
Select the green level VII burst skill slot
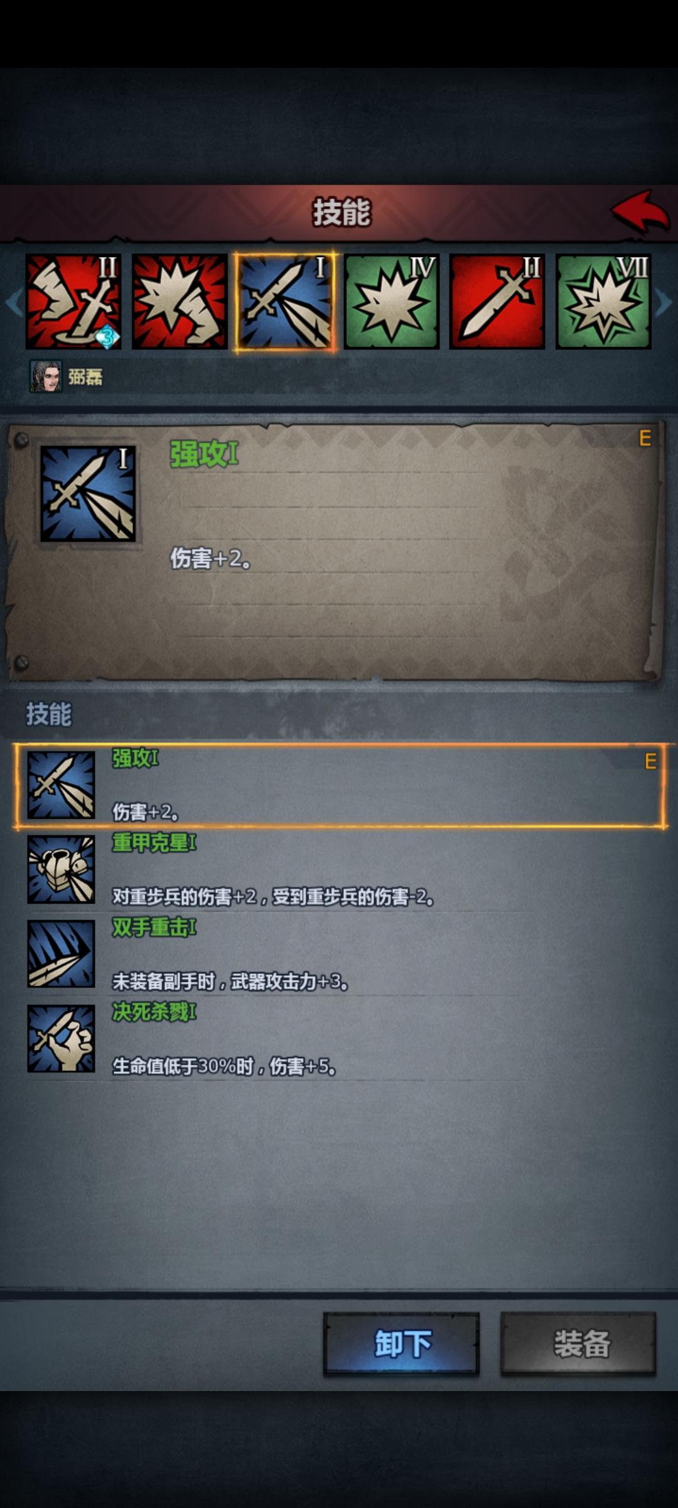click(603, 302)
